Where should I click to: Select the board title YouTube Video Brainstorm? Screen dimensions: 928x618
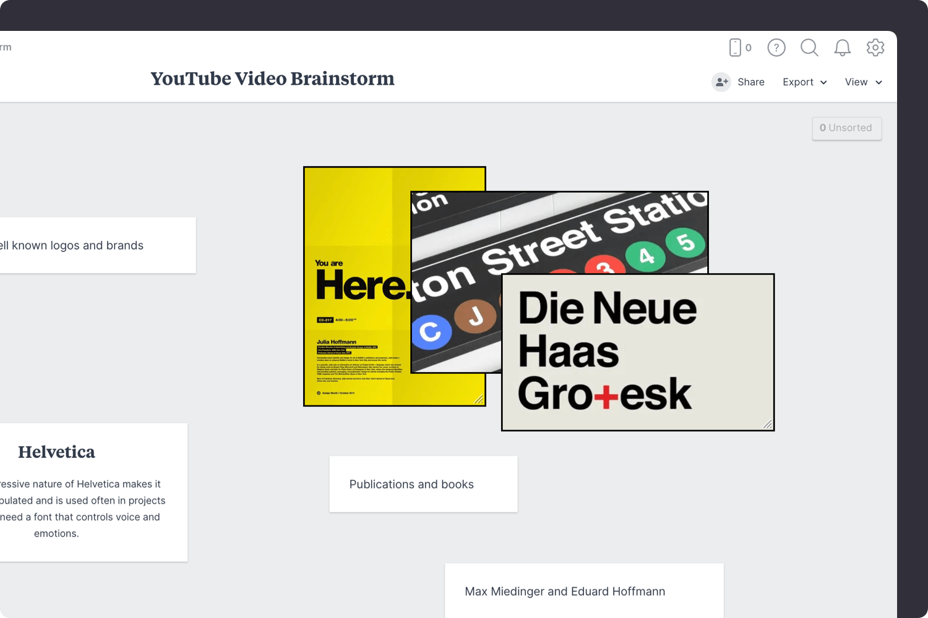coord(272,78)
